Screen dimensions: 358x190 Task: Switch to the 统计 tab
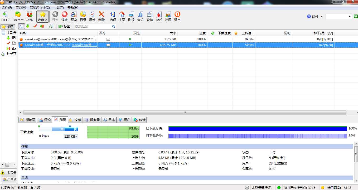[139, 120]
